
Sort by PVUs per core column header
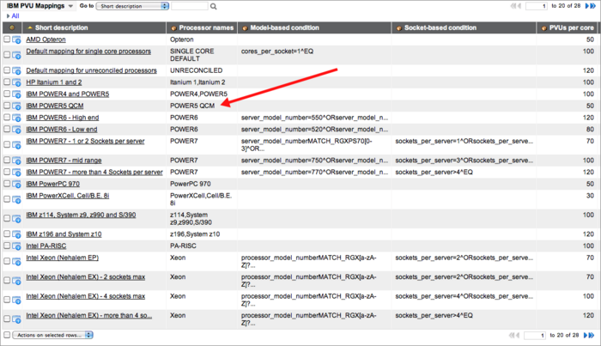tap(572, 27)
